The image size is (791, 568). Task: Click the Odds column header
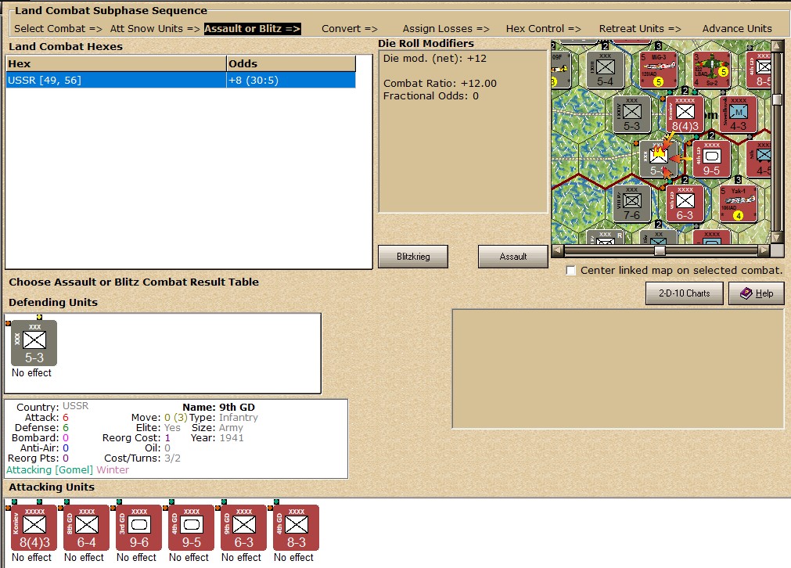[291, 63]
